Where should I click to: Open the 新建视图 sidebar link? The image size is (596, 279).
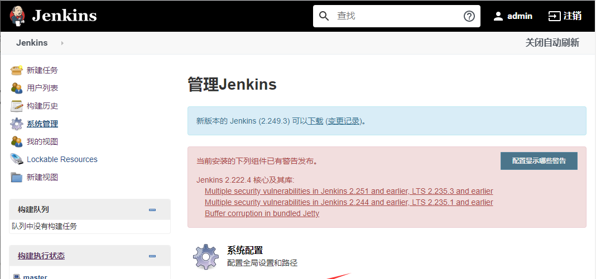coord(42,177)
